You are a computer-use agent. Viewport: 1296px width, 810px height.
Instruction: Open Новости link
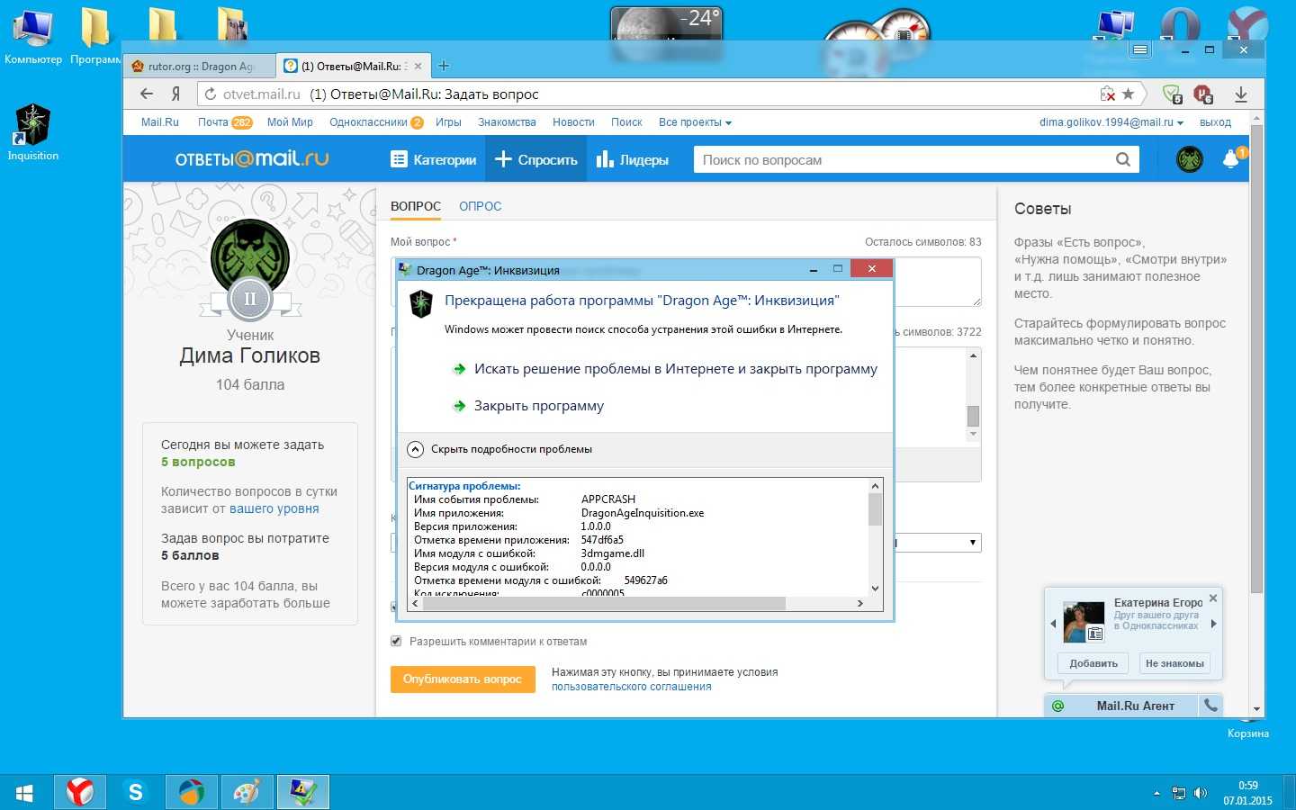(x=573, y=122)
